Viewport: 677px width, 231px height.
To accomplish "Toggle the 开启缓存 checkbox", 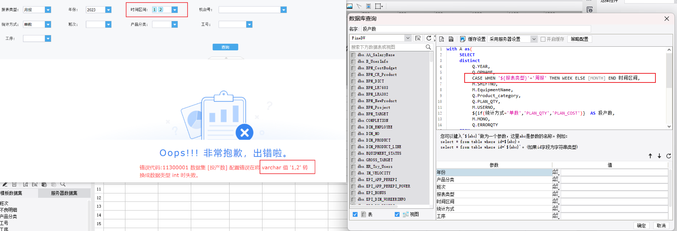I will click(x=543, y=39).
